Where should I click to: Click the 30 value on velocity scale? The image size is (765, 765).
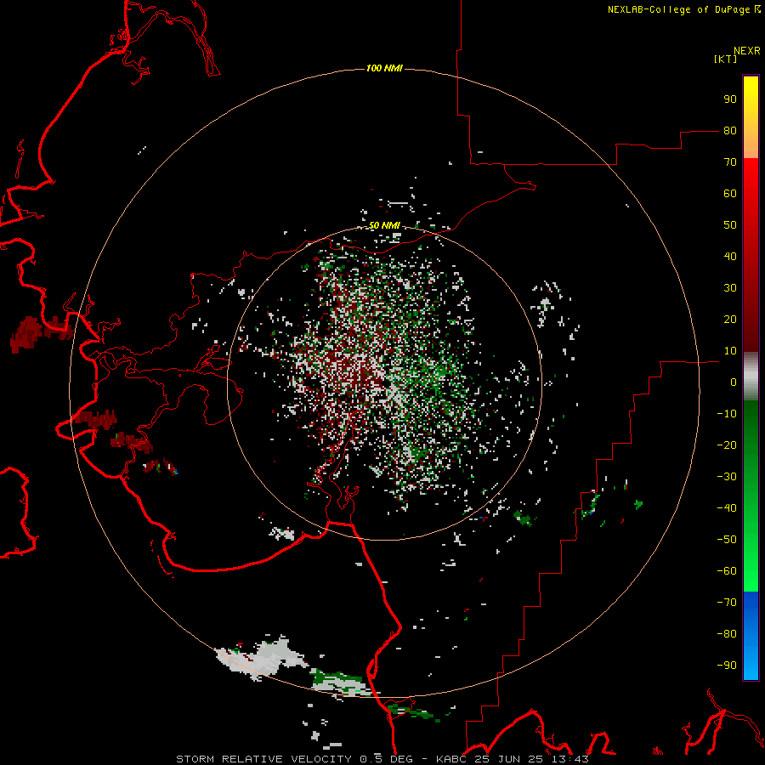coord(730,288)
